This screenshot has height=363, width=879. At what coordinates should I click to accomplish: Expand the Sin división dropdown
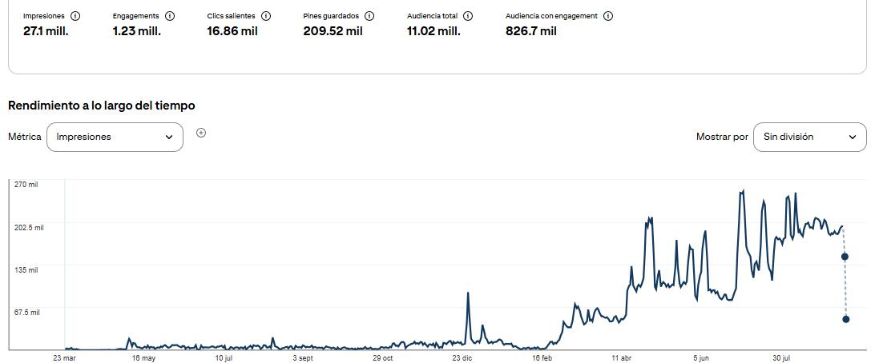809,137
